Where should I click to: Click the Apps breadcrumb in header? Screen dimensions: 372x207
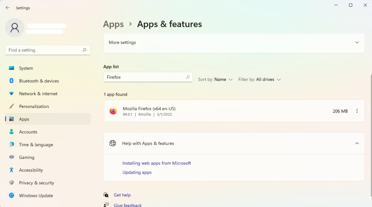pyautogui.click(x=113, y=24)
